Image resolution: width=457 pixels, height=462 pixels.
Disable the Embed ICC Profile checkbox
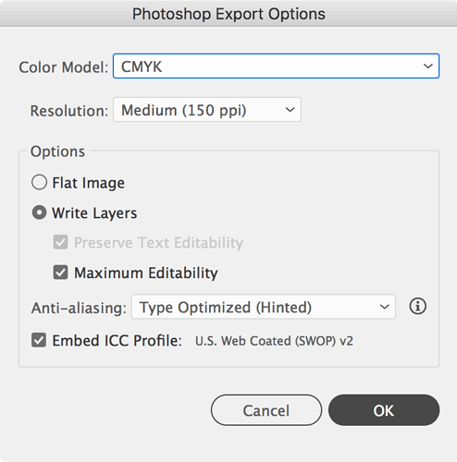pyautogui.click(x=39, y=340)
